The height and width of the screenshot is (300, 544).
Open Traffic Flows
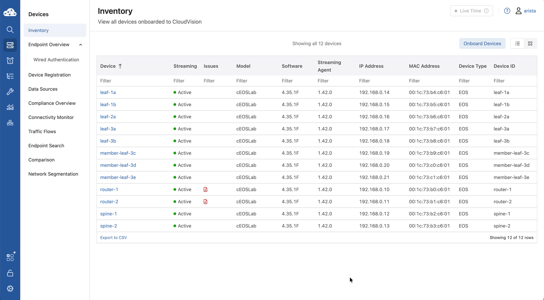coord(42,131)
